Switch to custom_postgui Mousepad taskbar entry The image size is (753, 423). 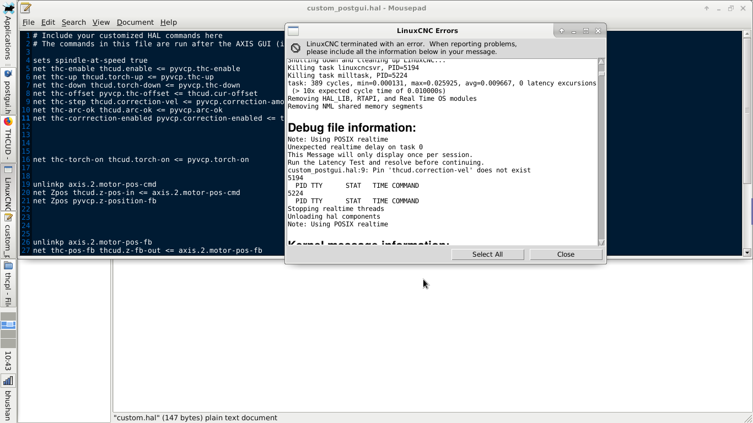[8, 236]
